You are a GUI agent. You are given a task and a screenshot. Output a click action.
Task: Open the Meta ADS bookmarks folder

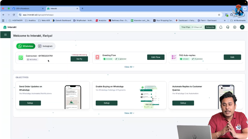click(44, 20)
